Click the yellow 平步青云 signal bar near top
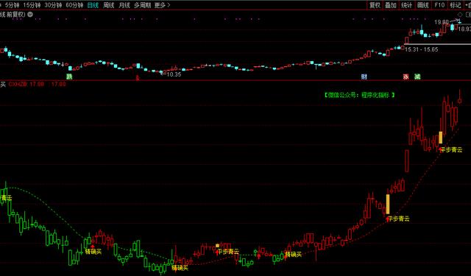This screenshot has height=276, width=471. click(441, 138)
